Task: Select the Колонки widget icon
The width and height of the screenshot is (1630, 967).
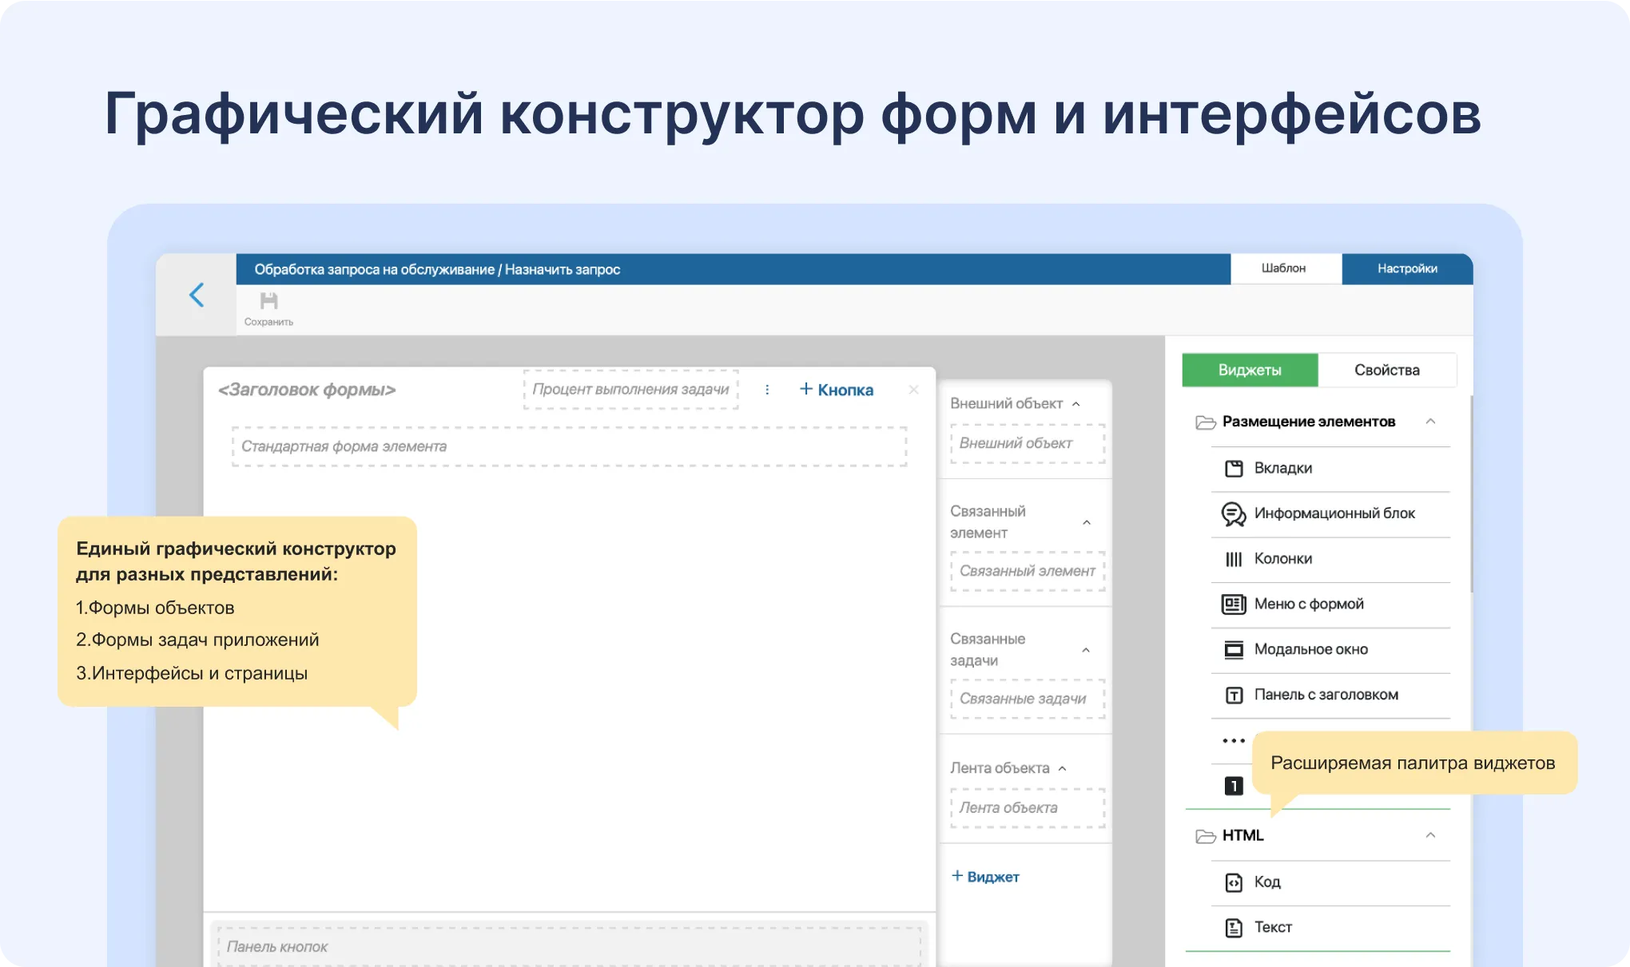Action: coord(1234,559)
